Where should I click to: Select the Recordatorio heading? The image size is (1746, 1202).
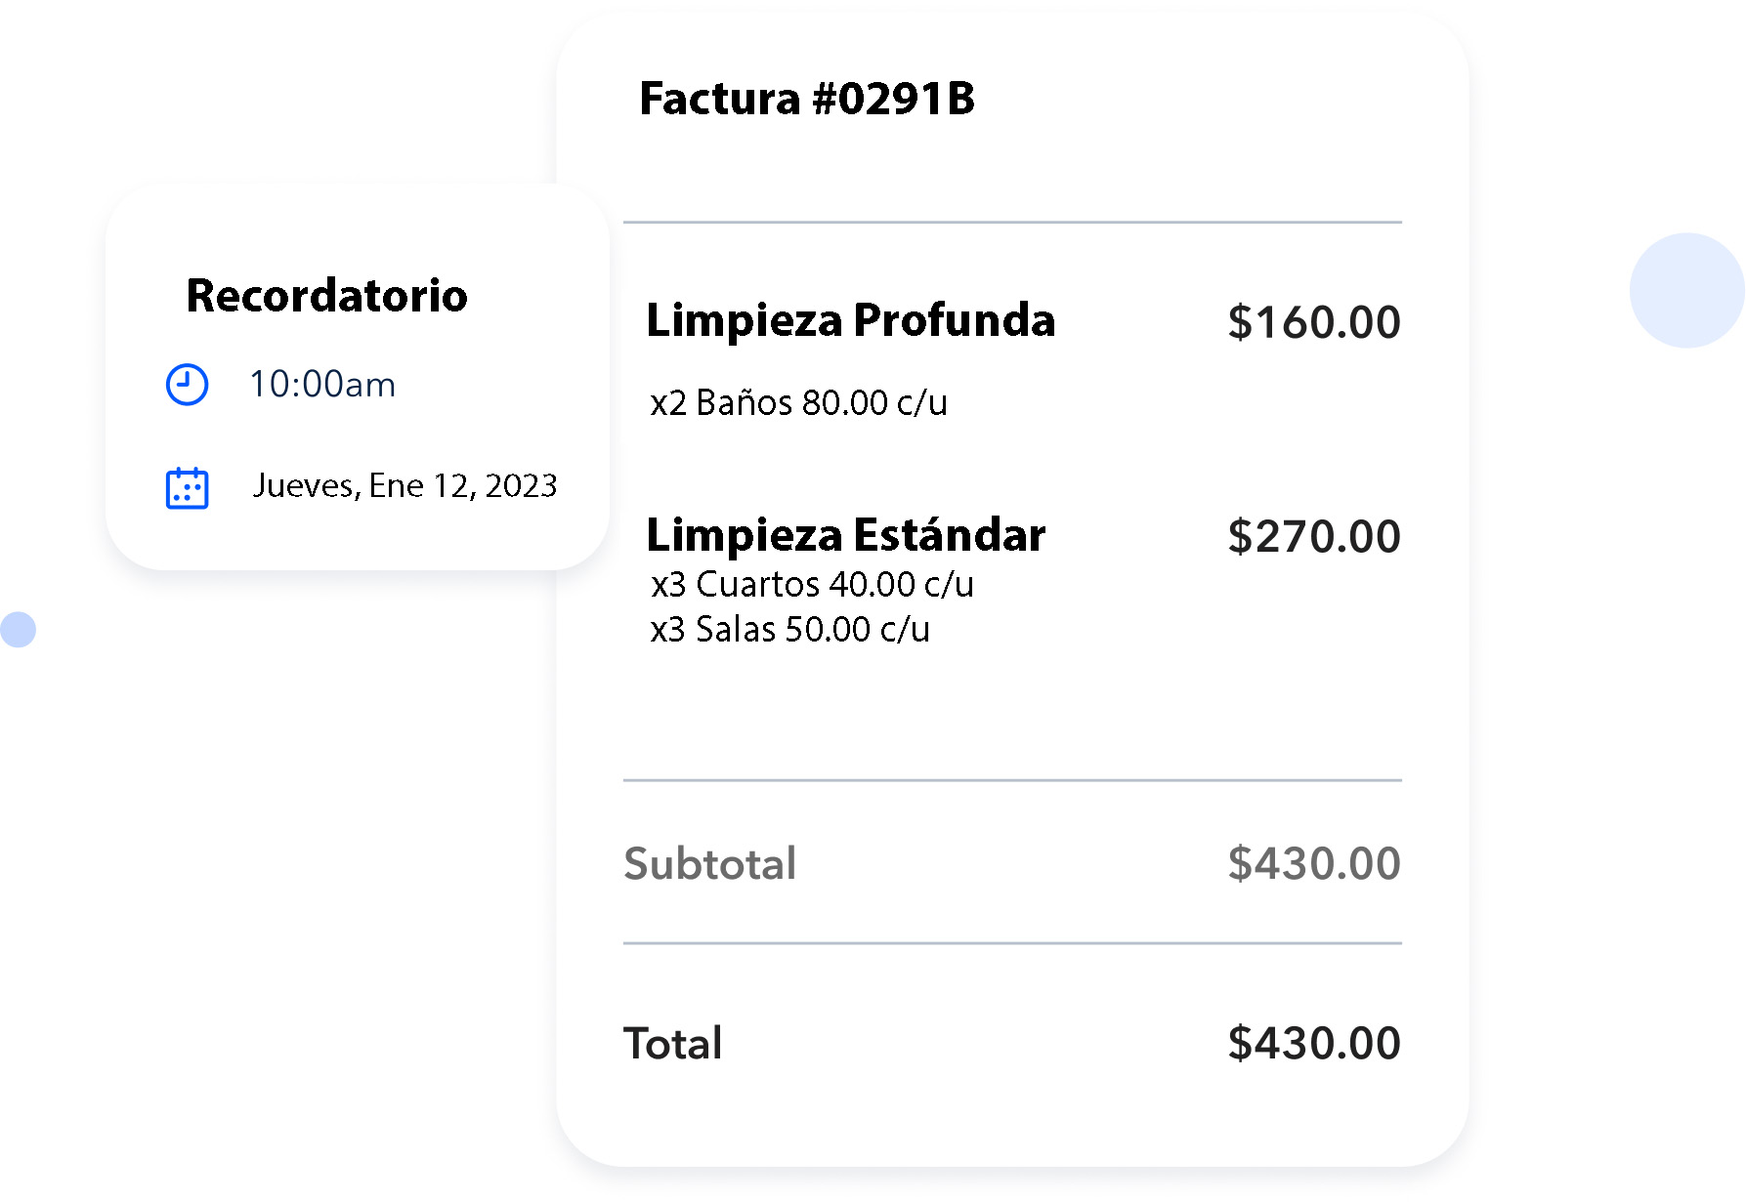click(326, 296)
